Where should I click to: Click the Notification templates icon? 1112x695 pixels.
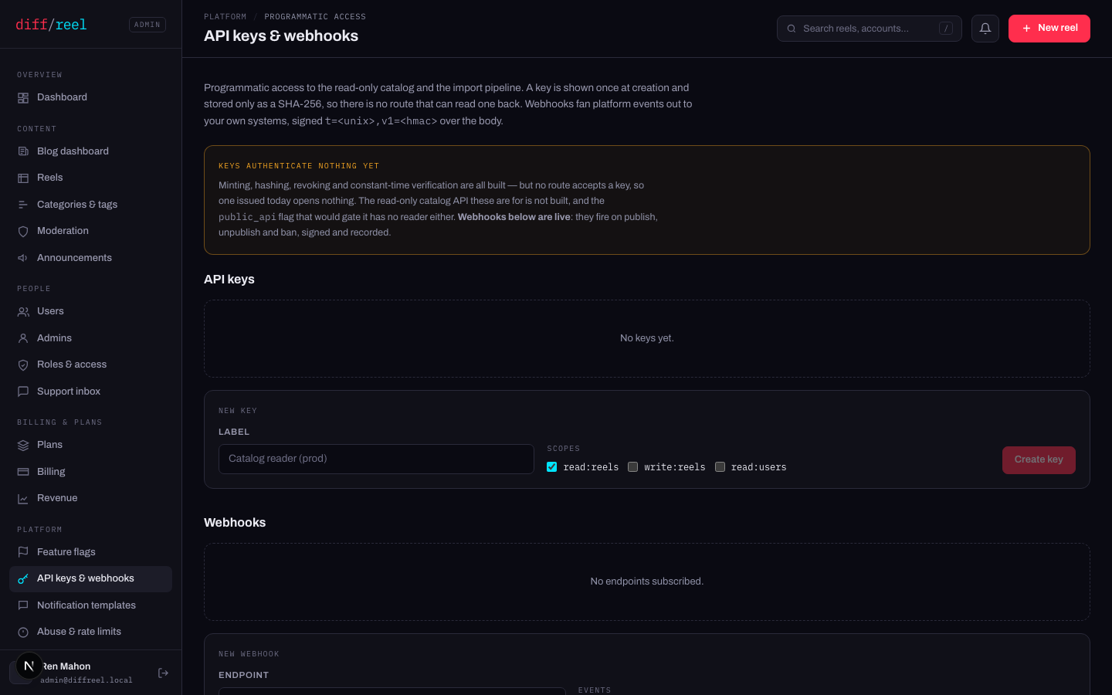point(23,605)
